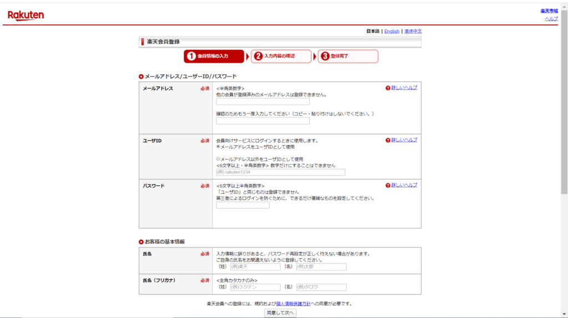
Task: Click step 1 '会員情報の入力' tab
Action: [x=214, y=56]
